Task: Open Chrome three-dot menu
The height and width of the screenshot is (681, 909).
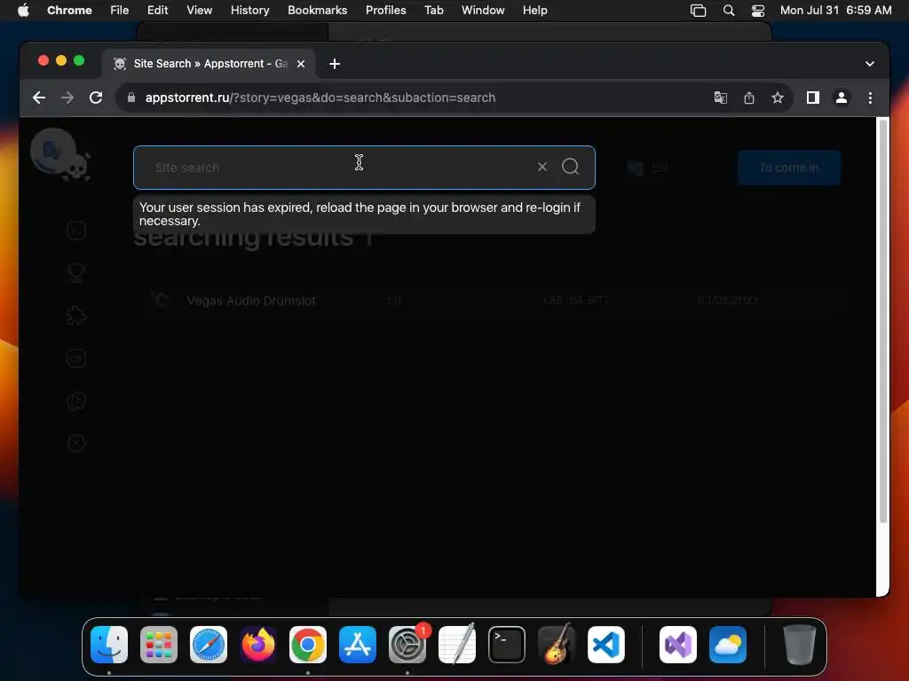Action: click(870, 98)
